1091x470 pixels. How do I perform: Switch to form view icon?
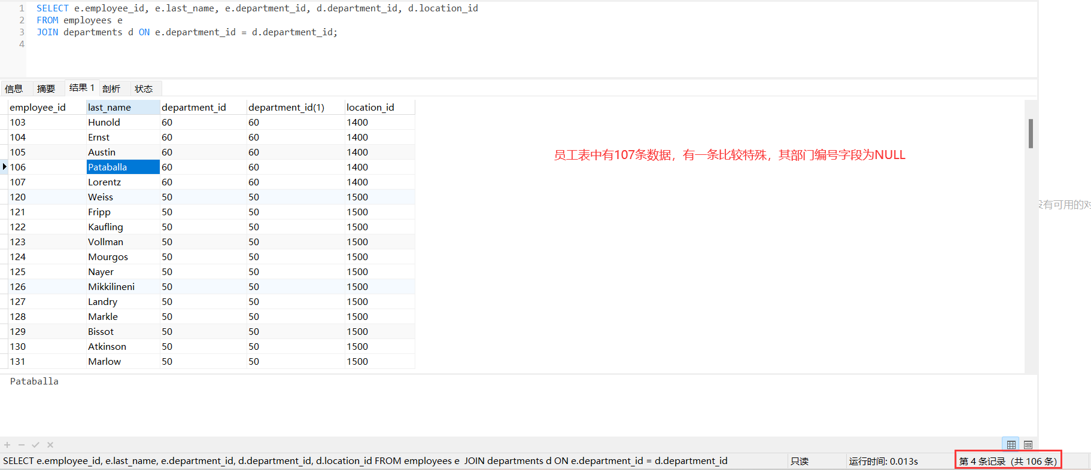tap(1028, 444)
